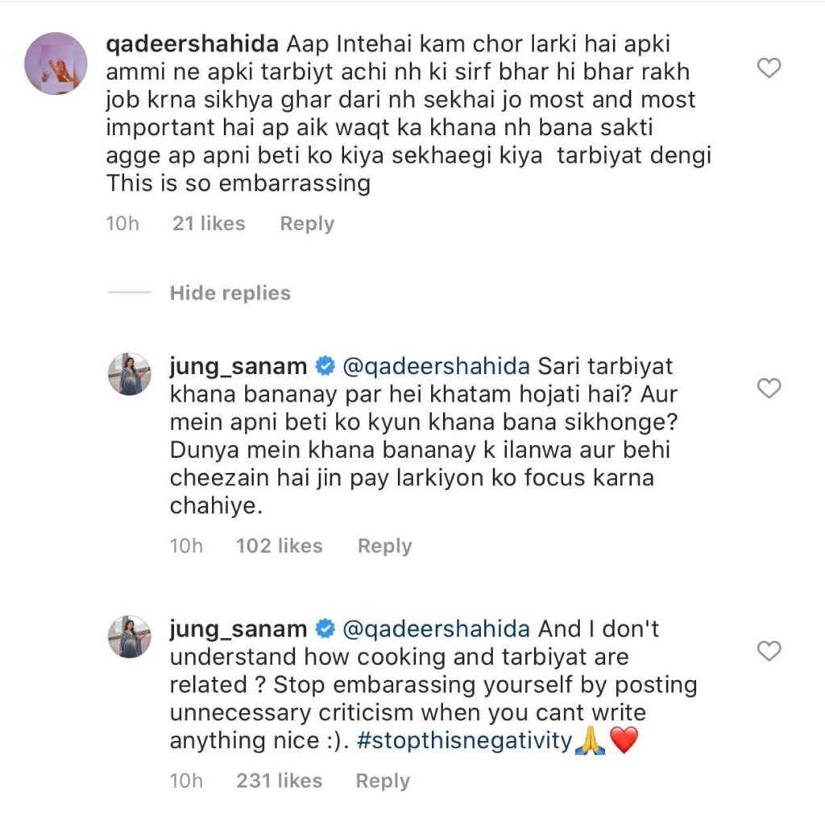The height and width of the screenshot is (816, 825).
Task: Open jung_sanam's avatar on the 'Sari tarbiyat' reply
Action: coord(130,374)
